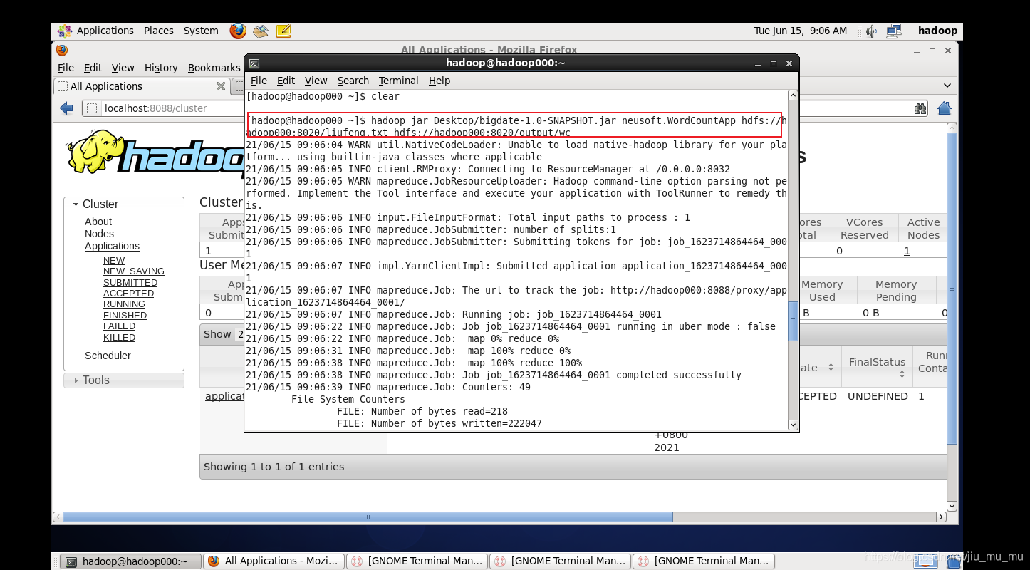This screenshot has height=570, width=1030.
Task: Click the terminal window menu icon in its title bar
Action: [254, 63]
